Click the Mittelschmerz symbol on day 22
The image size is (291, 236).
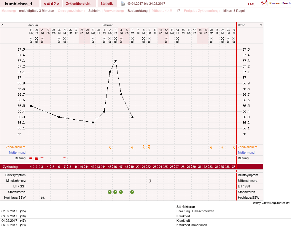(150, 181)
